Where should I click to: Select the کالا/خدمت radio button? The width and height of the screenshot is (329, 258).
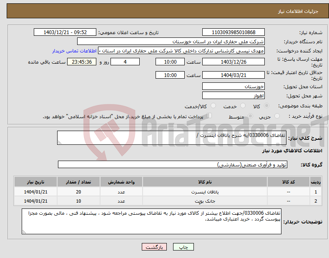click(x=213, y=106)
